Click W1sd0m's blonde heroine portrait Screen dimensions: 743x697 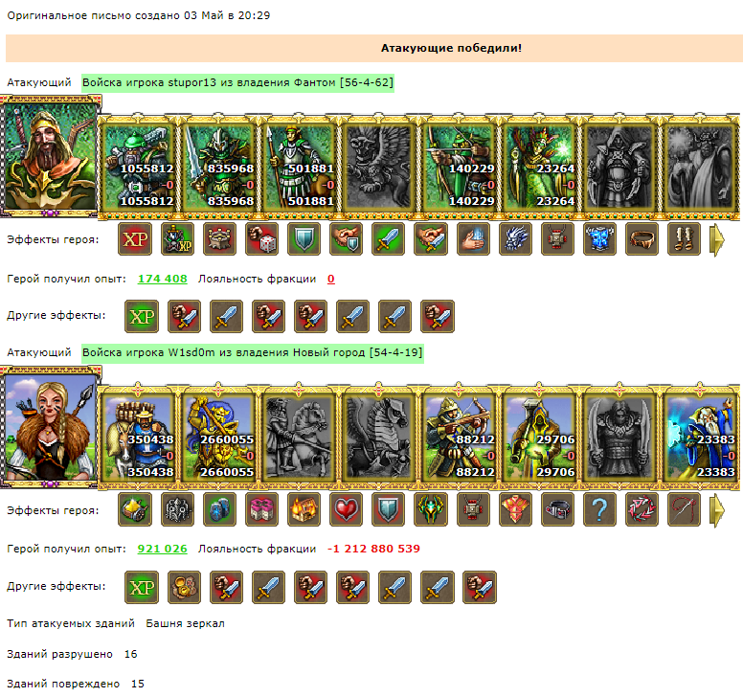[51, 426]
